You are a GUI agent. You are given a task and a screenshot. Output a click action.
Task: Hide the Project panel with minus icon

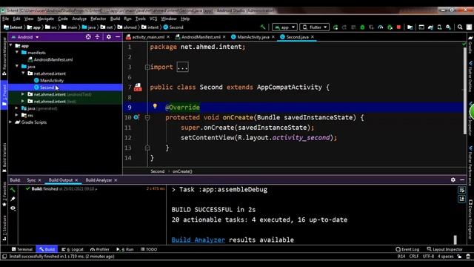[118, 37]
